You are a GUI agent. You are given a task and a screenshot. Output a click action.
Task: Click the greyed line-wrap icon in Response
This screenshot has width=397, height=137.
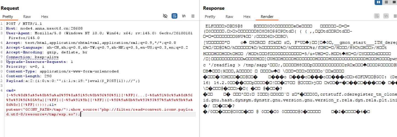pos(377,16)
